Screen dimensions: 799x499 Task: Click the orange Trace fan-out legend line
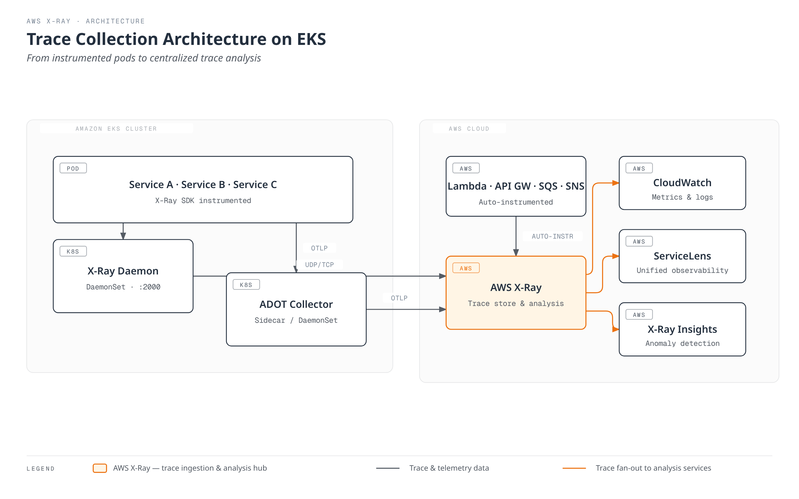click(574, 468)
